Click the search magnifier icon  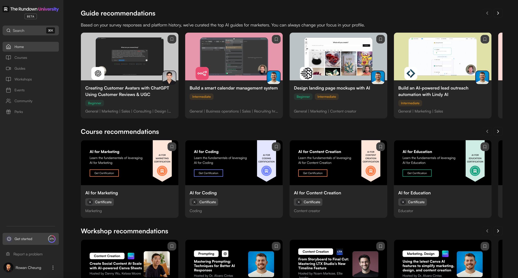(9, 30)
